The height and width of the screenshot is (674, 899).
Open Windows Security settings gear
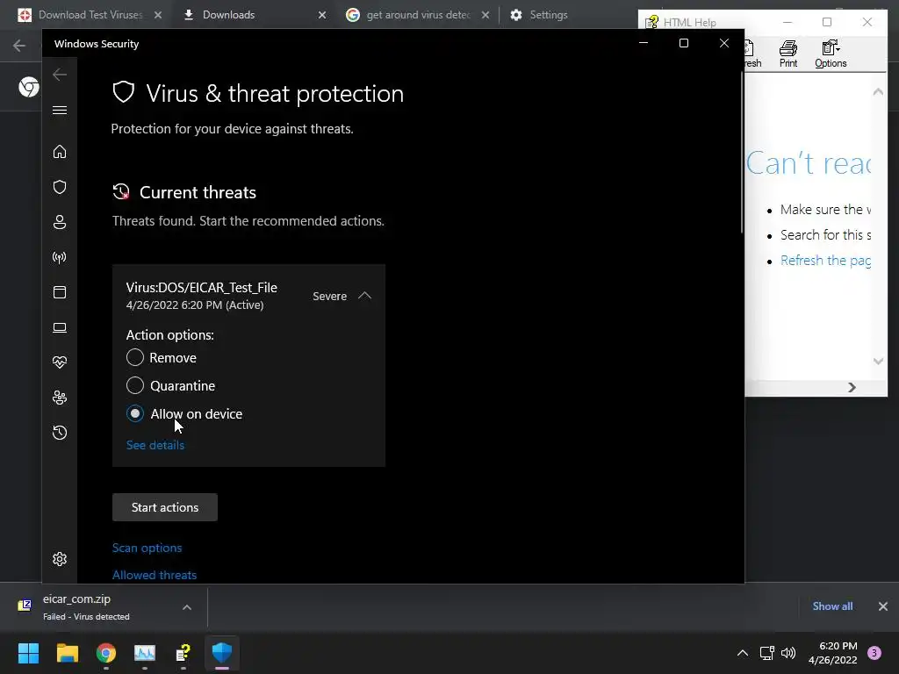point(60,559)
